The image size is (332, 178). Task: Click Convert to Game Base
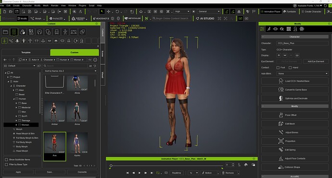point(295,90)
